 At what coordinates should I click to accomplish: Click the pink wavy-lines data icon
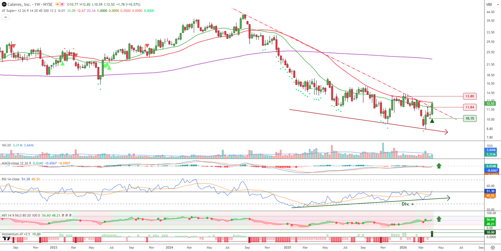pyautogui.click(x=62, y=4)
